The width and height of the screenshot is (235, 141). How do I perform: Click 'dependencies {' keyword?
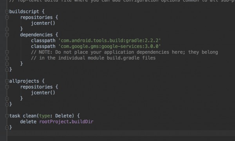(39, 35)
